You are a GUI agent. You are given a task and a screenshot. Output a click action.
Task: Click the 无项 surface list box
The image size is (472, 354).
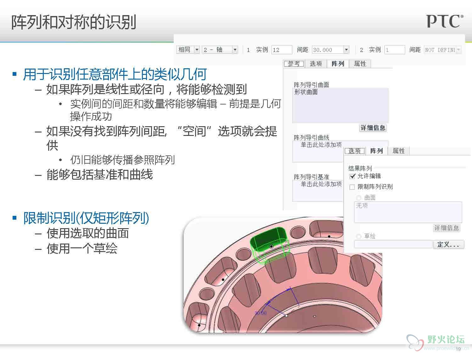408,212
